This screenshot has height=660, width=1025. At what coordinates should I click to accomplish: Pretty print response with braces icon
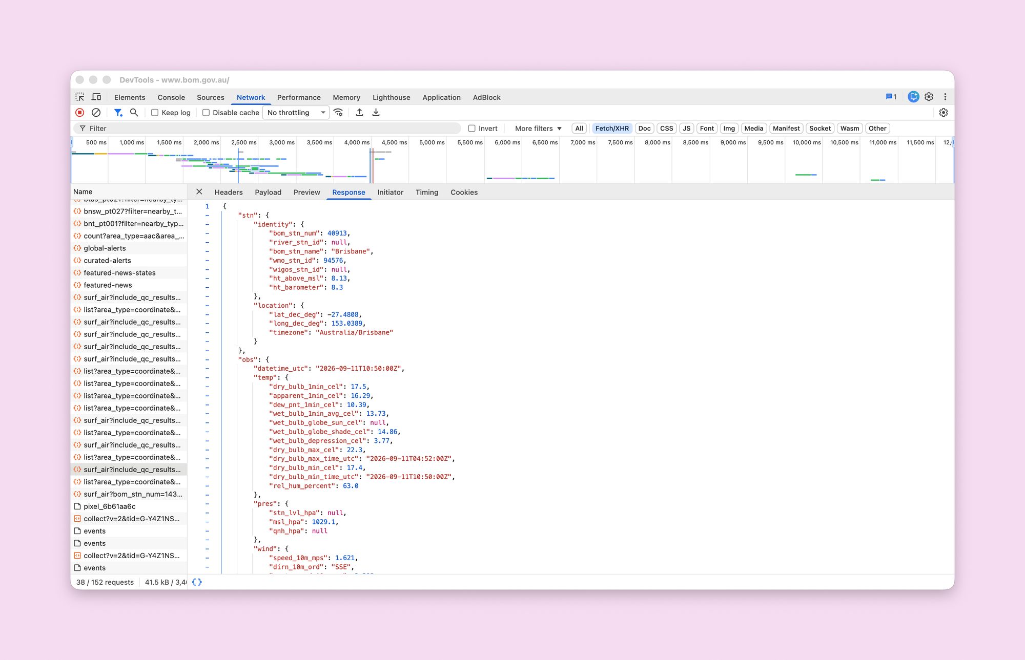(x=197, y=582)
